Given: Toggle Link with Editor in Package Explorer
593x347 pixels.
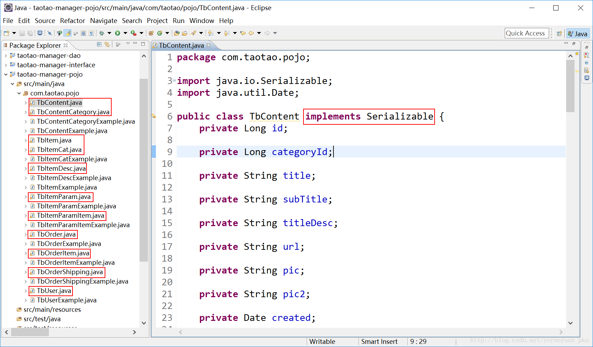Looking at the screenshot, I should point(107,44).
